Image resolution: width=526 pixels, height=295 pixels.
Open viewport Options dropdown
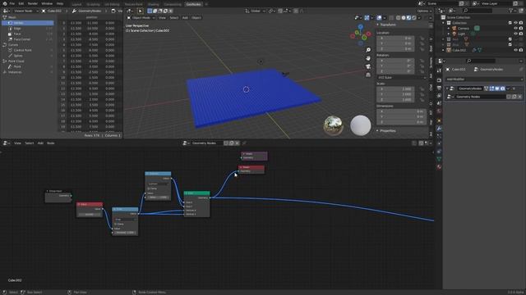point(424,11)
